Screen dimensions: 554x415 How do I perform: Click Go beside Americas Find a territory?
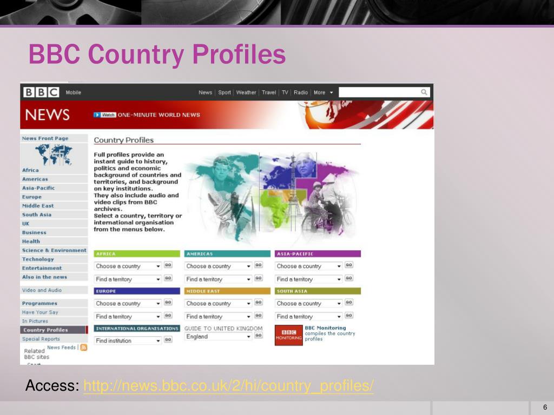[259, 278]
